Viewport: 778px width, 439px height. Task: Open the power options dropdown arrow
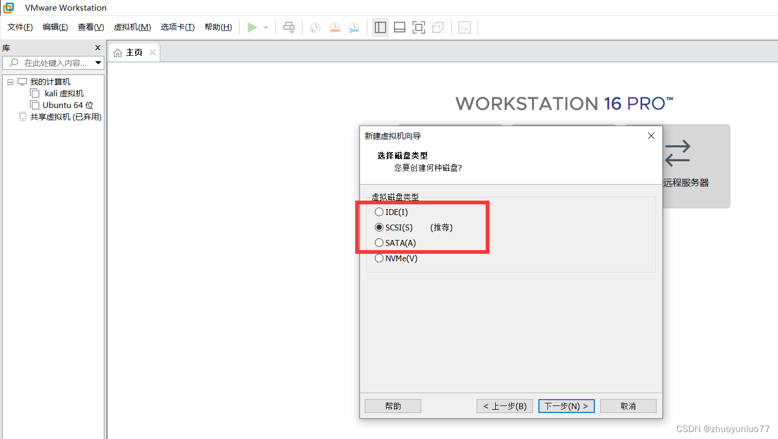click(x=266, y=28)
